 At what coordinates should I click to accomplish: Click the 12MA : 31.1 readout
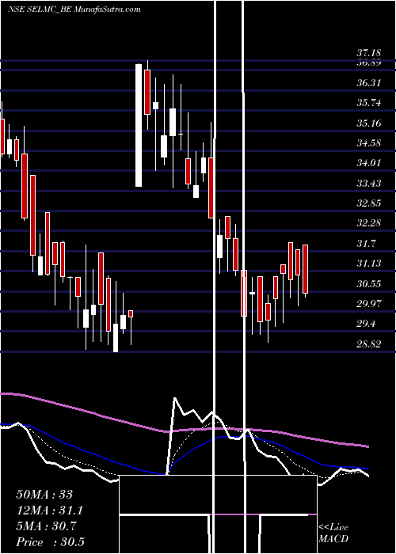click(50, 510)
